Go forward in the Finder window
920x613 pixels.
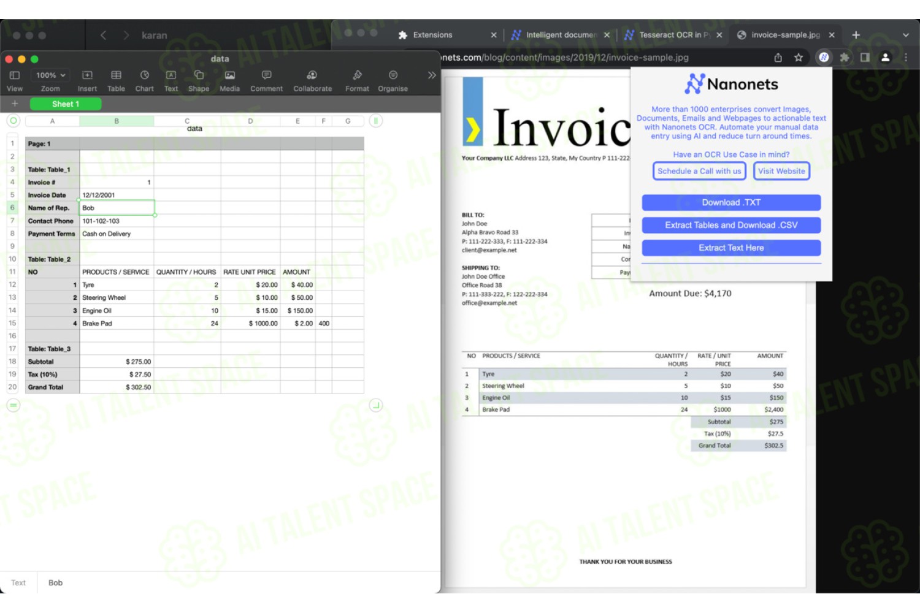126,36
